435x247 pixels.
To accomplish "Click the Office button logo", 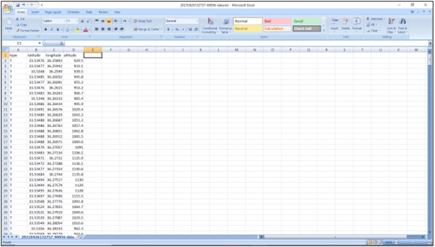I will pyautogui.click(x=8, y=8).
